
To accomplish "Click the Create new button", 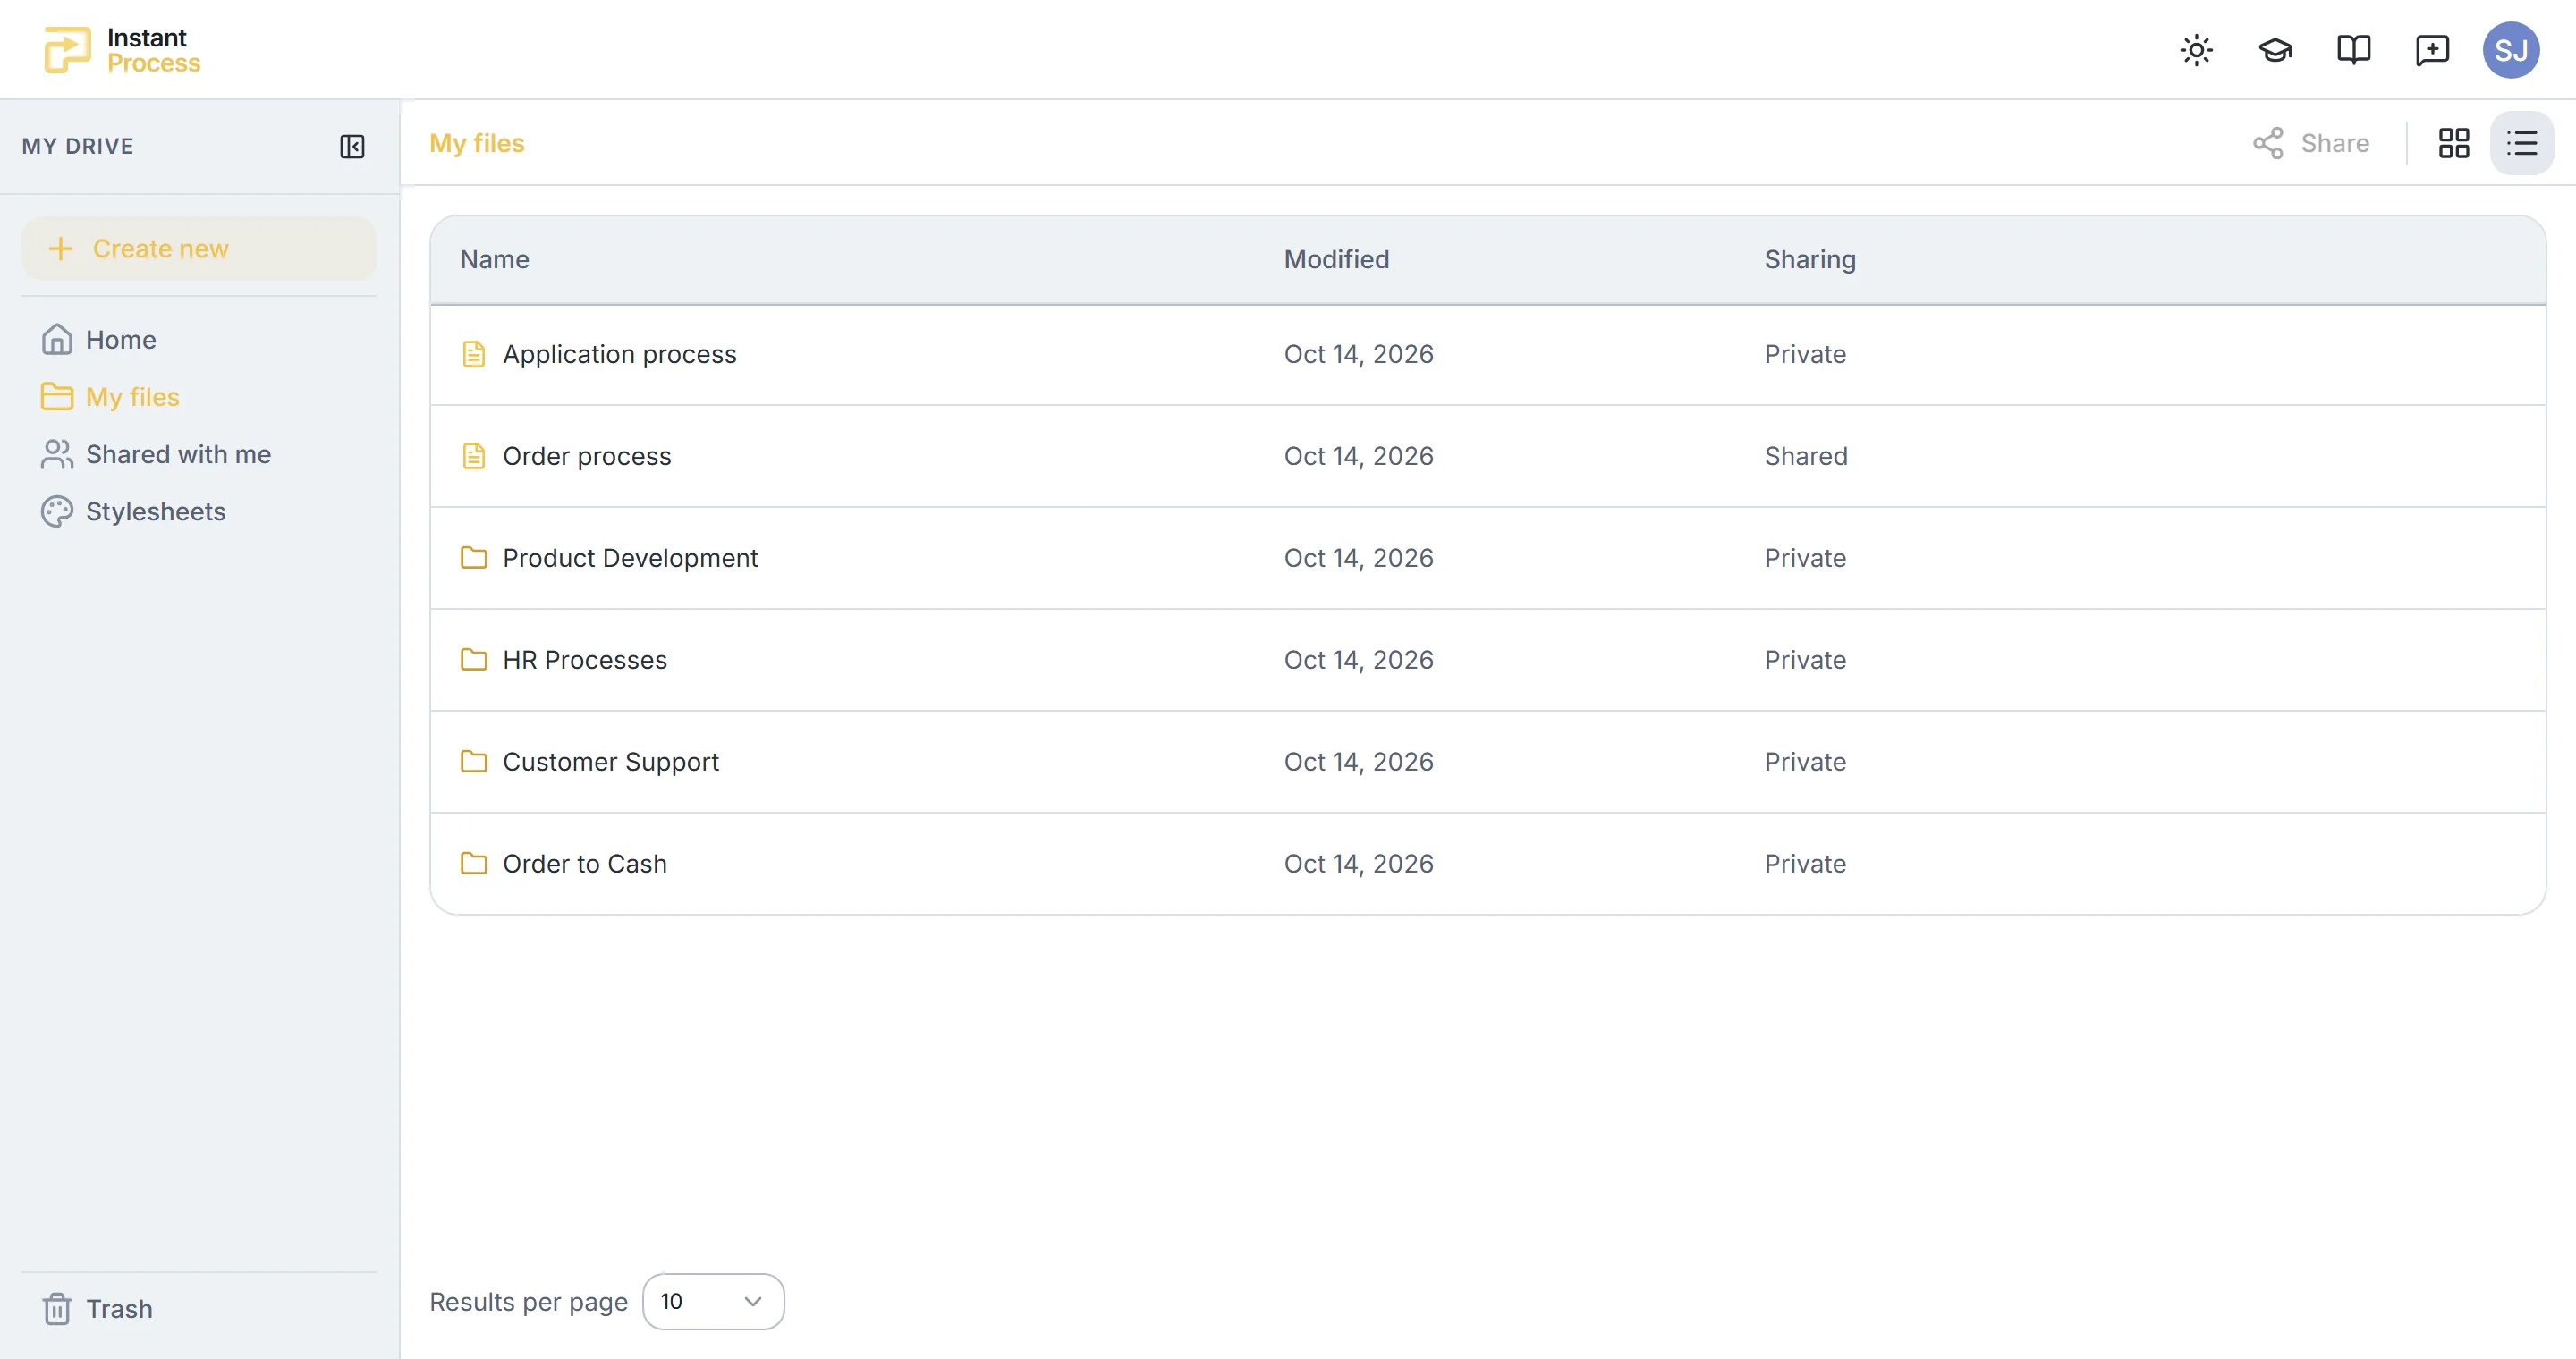I will tap(199, 249).
